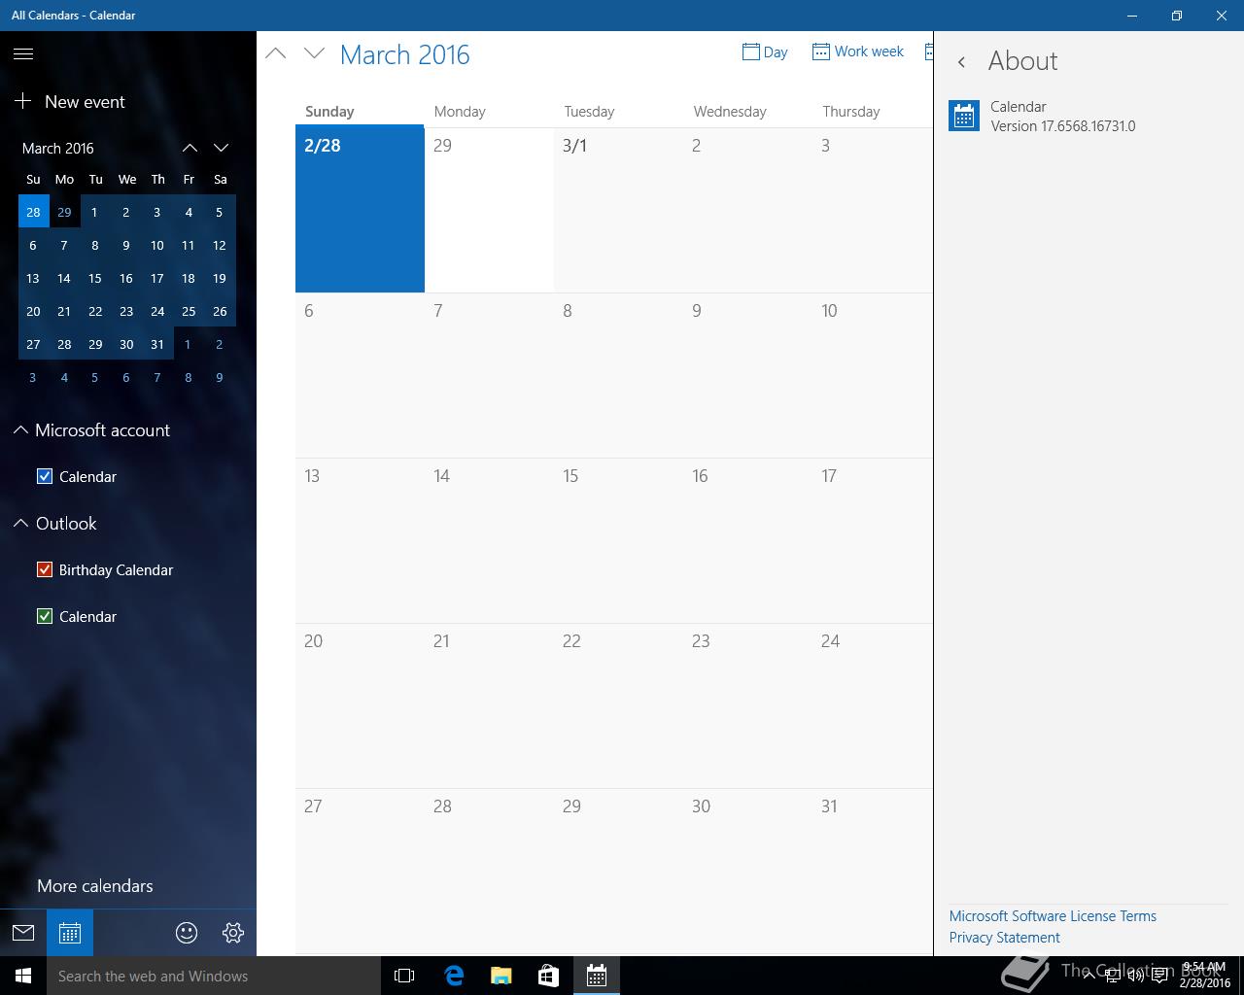Uncheck Microsoft account Calendar checkbox
Image resolution: width=1244 pixels, height=995 pixels.
point(45,476)
